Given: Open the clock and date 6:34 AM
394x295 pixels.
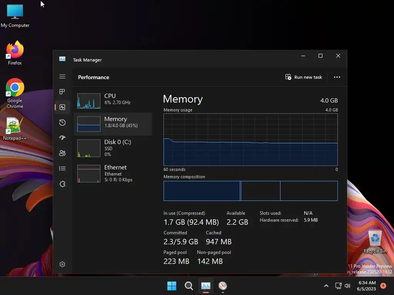Looking at the screenshot, I should click(366, 286).
